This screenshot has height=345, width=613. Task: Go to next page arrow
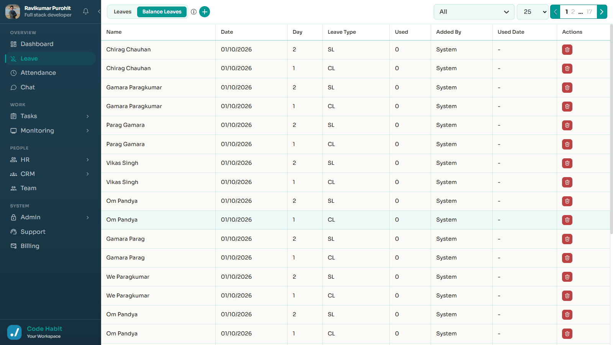(602, 12)
